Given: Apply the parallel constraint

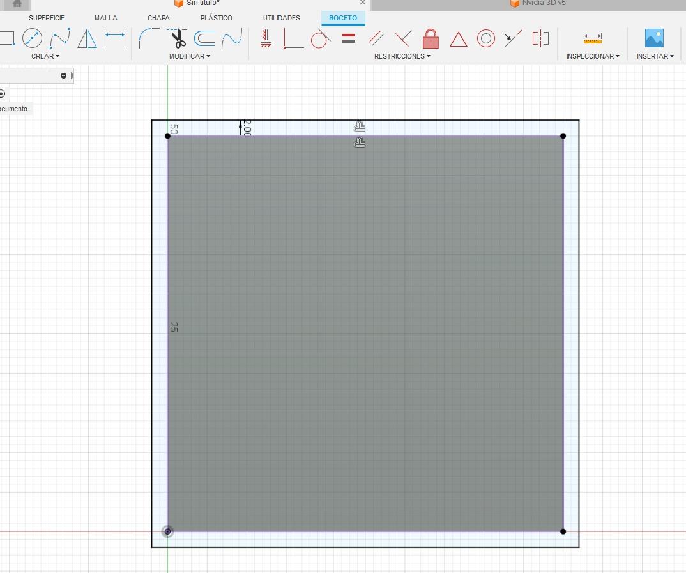Looking at the screenshot, I should tap(376, 38).
